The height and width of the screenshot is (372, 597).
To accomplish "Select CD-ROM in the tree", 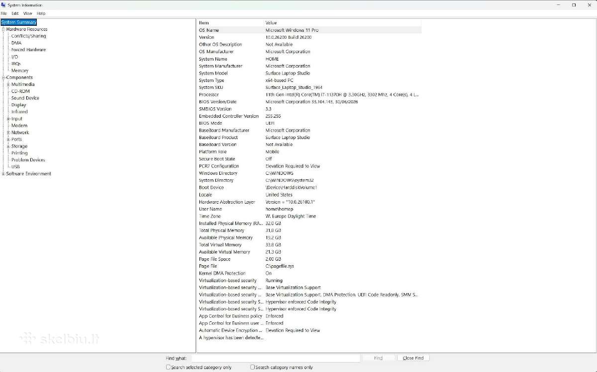I will click(20, 91).
